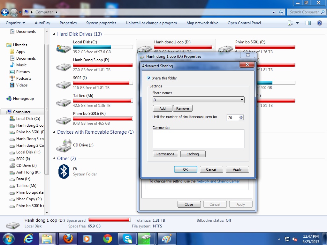Click the Change your view icon
This screenshot has height=245, width=327.
(291, 23)
